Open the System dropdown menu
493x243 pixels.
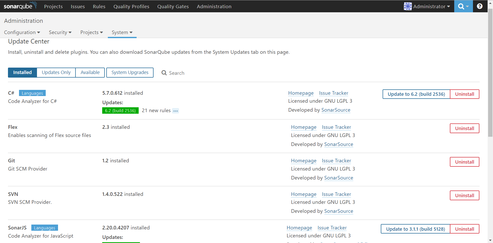[122, 32]
